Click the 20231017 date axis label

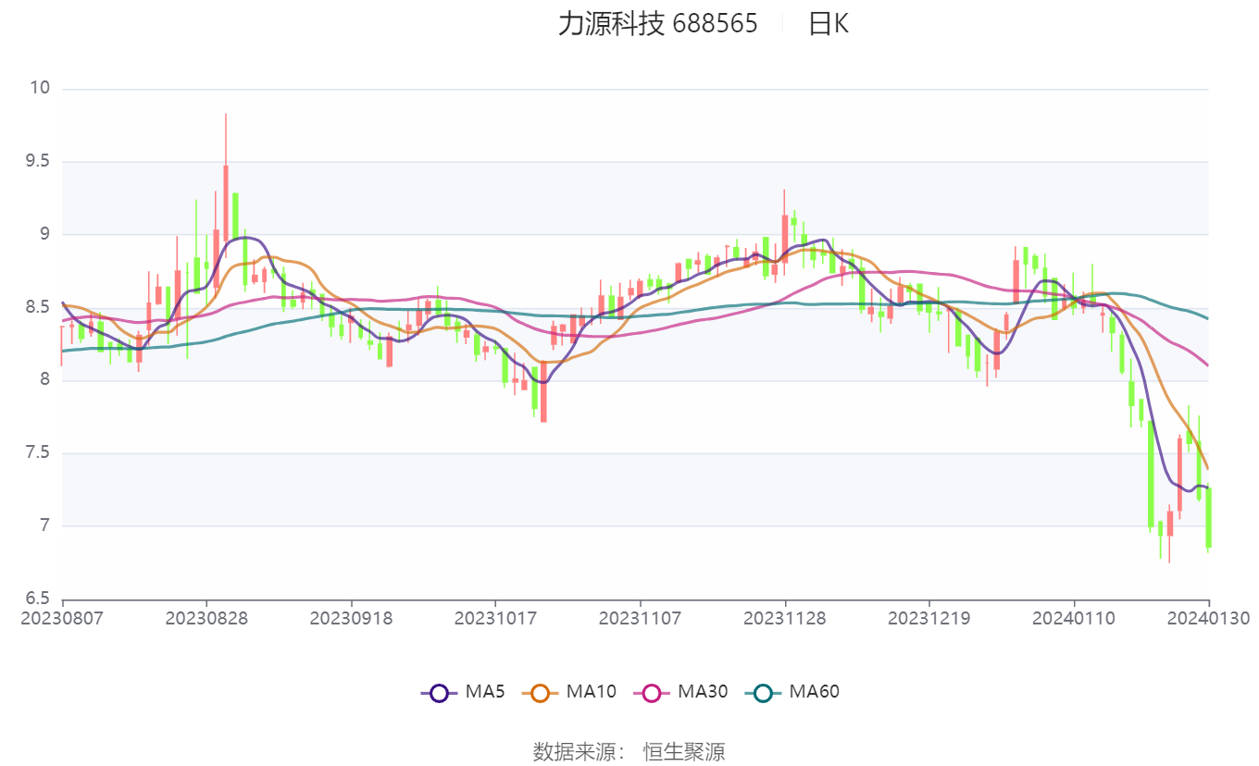coord(495,618)
